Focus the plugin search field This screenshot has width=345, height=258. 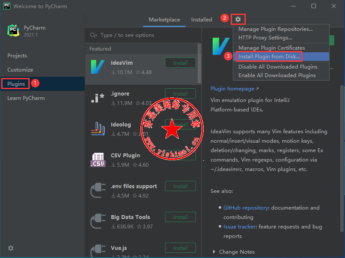[143, 35]
